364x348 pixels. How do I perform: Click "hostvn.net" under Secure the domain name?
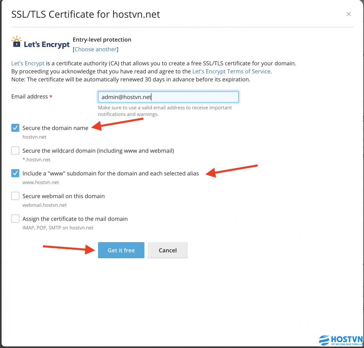[x=35, y=137]
